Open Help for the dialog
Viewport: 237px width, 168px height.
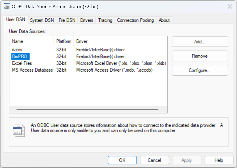pyautogui.click(x=219, y=160)
